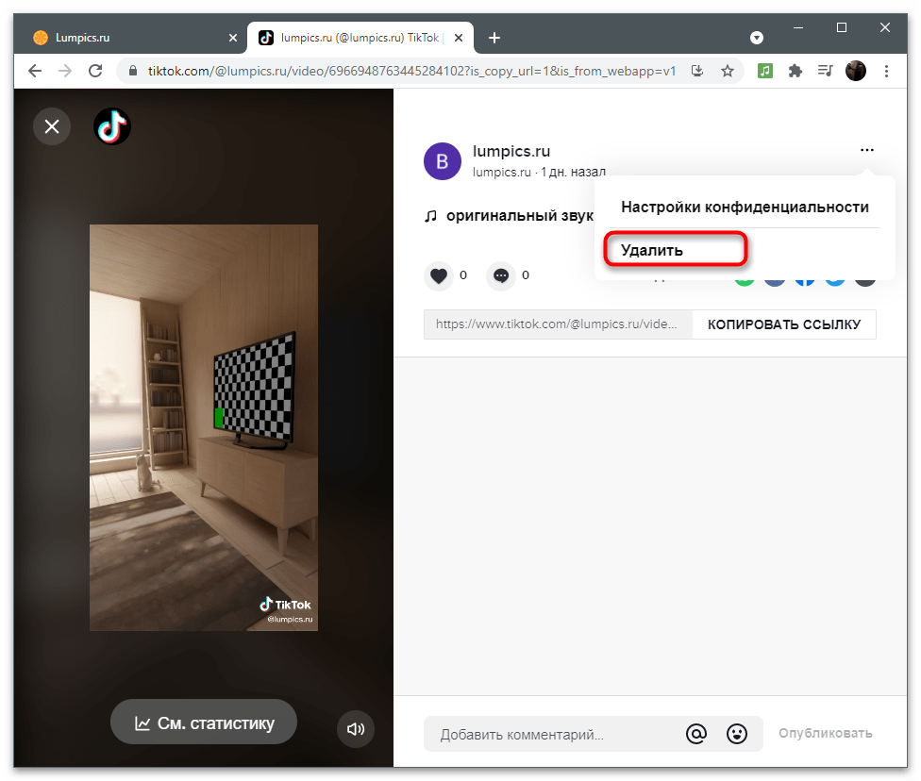Switch to the Lumpics.ru browser tab

132,38
